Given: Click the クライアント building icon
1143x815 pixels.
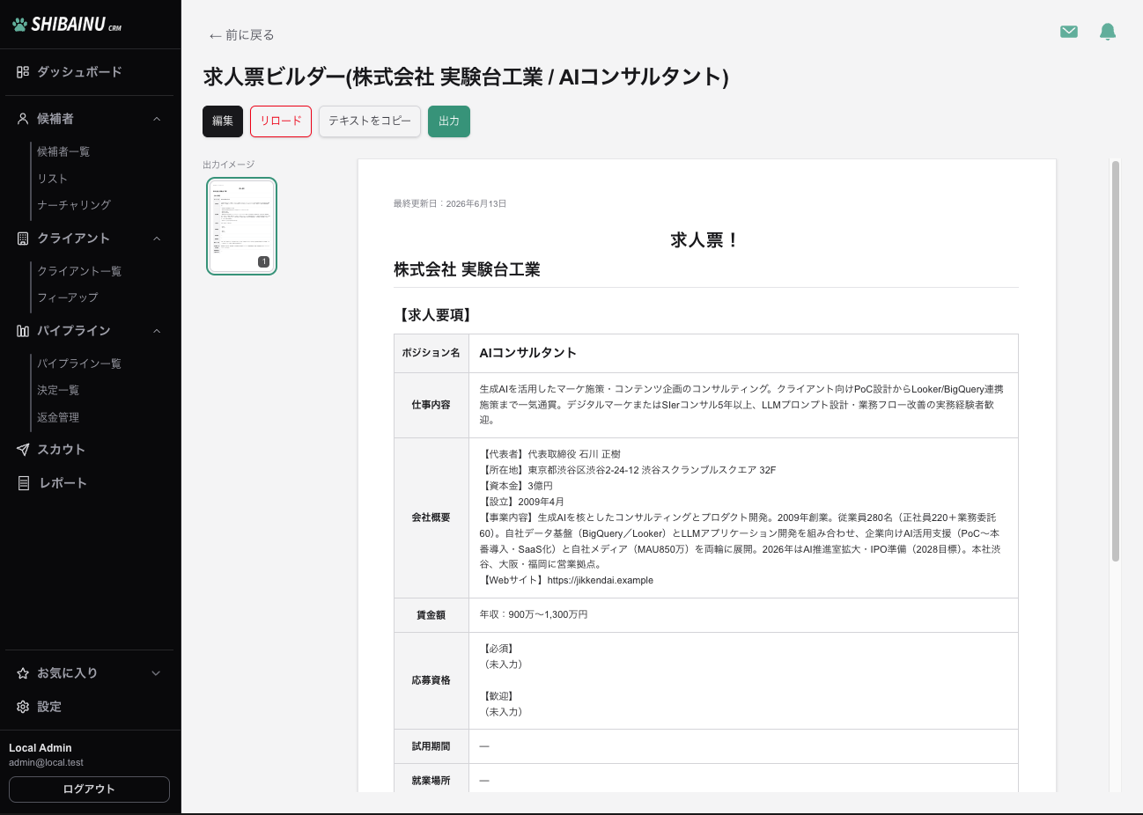Looking at the screenshot, I should point(23,239).
